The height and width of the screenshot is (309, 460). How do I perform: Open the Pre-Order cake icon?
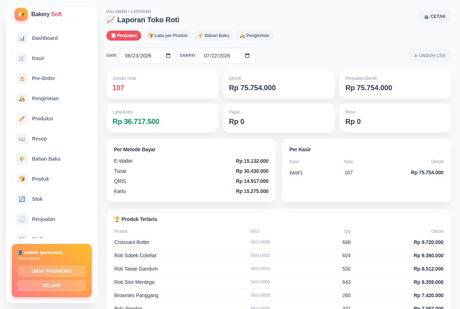(x=22, y=78)
